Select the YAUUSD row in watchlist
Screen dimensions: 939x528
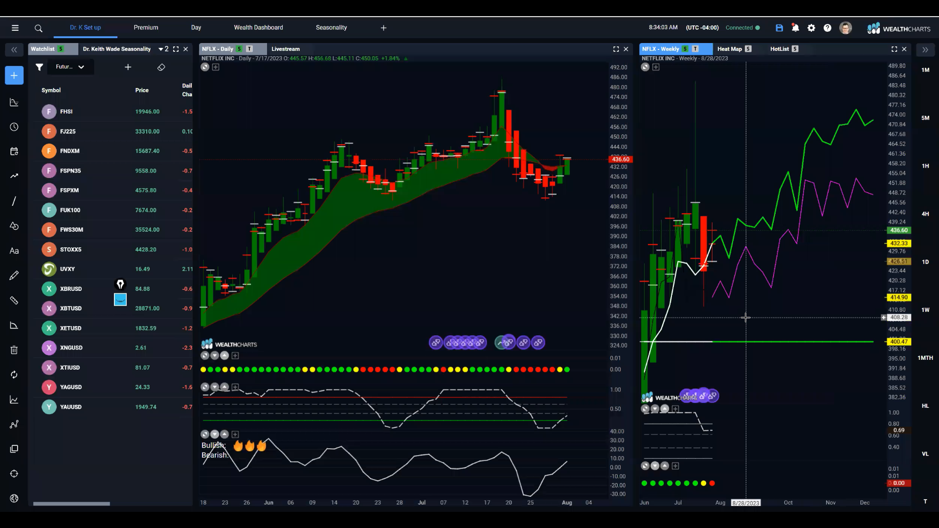click(x=112, y=407)
